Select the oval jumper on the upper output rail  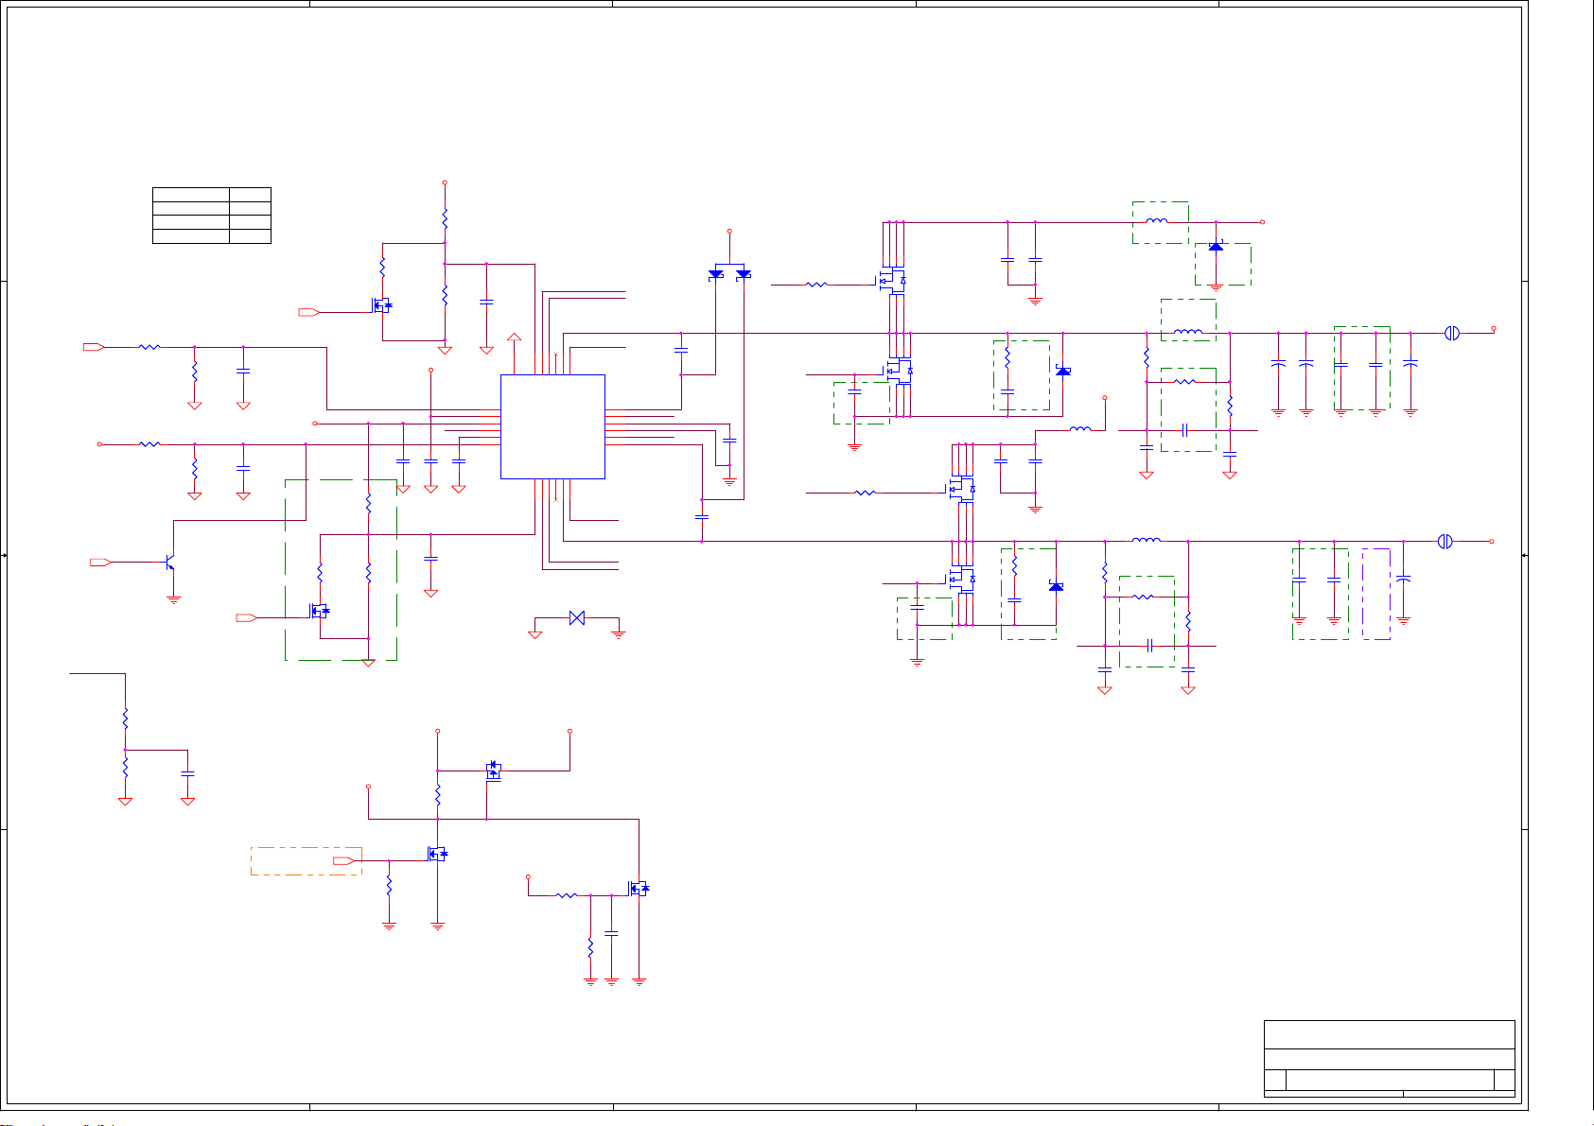pos(1452,333)
